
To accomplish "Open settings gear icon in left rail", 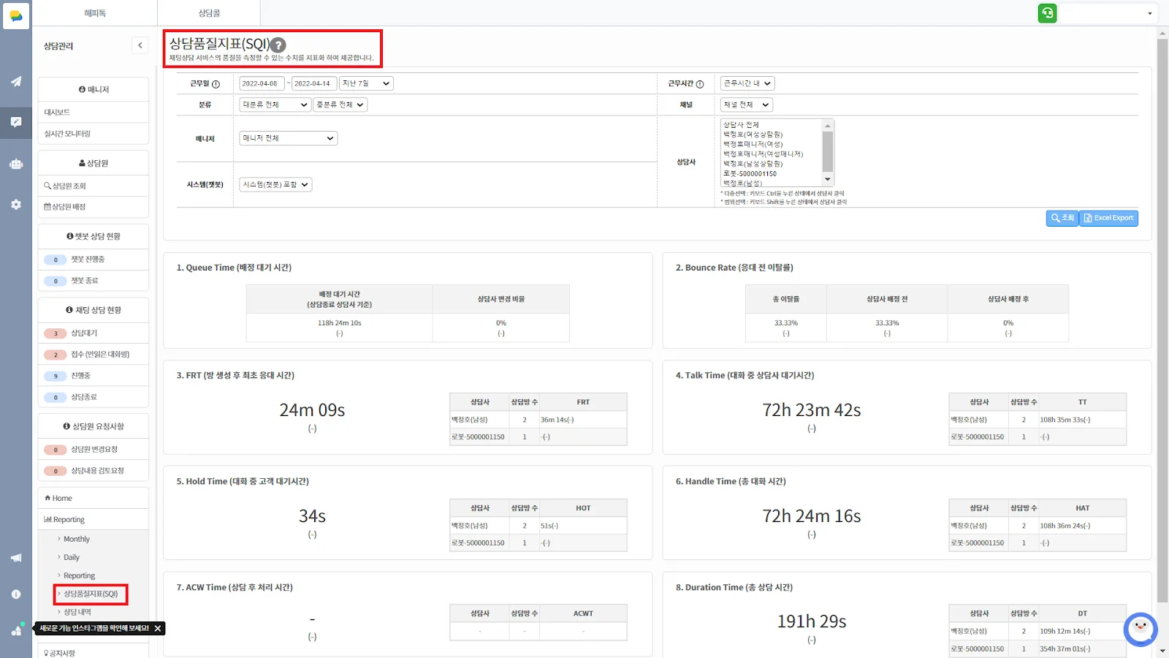I will [16, 205].
